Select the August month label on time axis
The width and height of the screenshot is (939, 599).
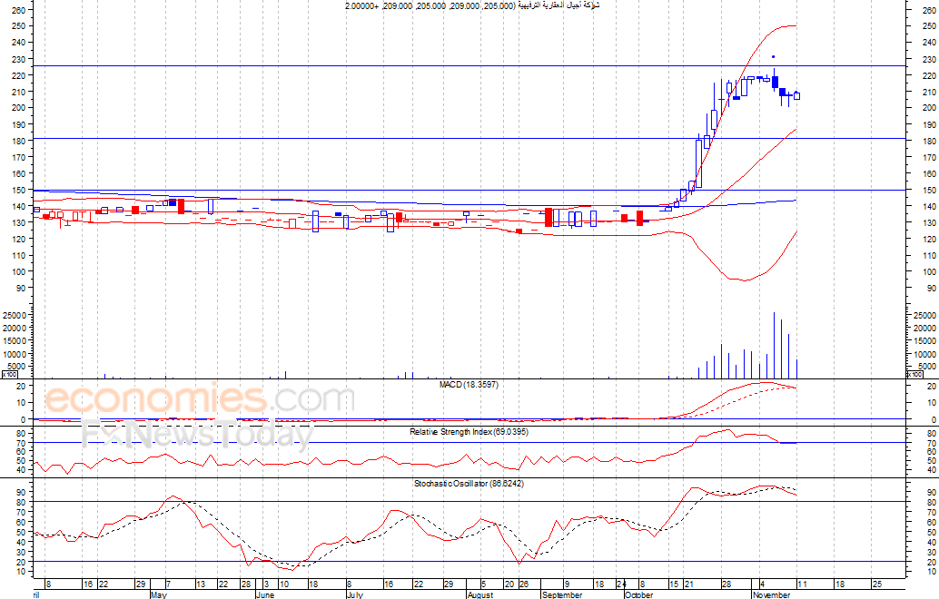click(x=480, y=594)
